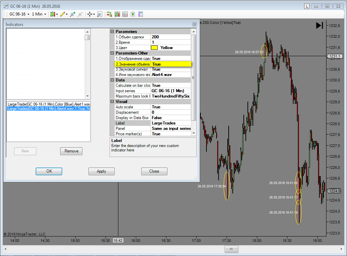Jump to latest bar with skip-forward arrow
This screenshot has width=347, height=256.
[319, 26]
